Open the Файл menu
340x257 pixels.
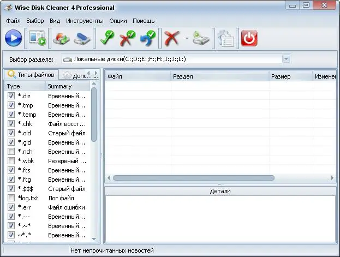pyautogui.click(x=13, y=21)
